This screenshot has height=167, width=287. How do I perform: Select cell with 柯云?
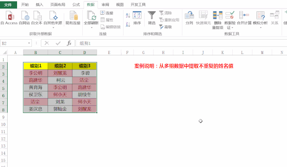(x=60, y=80)
